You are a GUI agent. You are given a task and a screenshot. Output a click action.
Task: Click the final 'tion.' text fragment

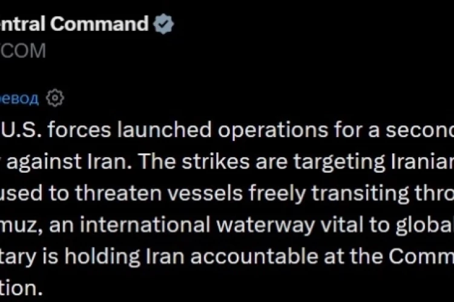tap(21, 288)
